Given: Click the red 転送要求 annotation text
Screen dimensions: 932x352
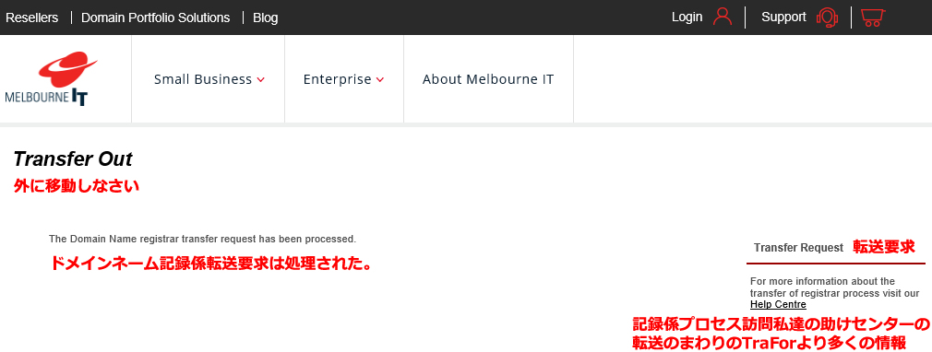Looking at the screenshot, I should point(884,246).
